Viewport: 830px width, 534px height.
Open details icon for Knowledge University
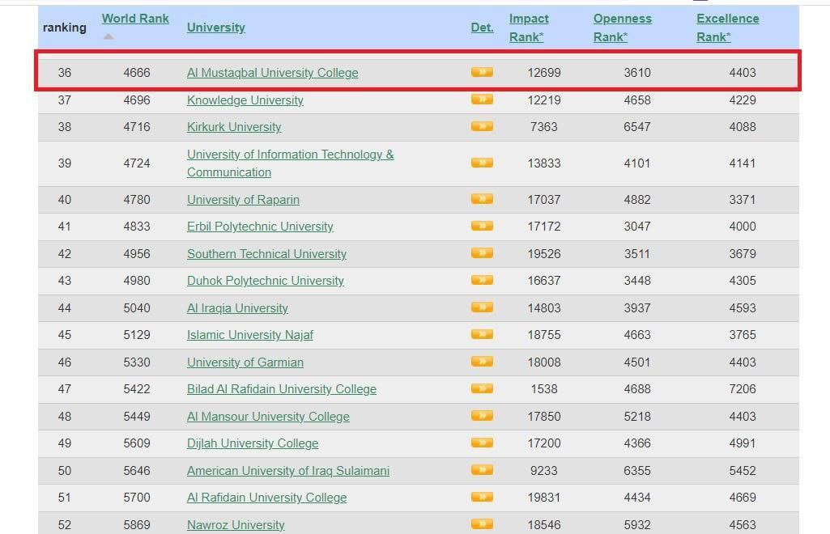pyautogui.click(x=482, y=99)
